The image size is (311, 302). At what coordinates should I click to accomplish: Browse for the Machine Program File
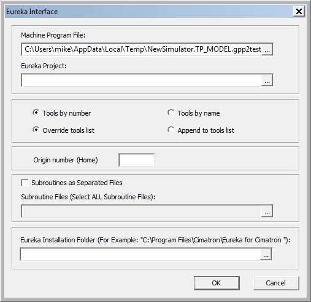click(267, 49)
